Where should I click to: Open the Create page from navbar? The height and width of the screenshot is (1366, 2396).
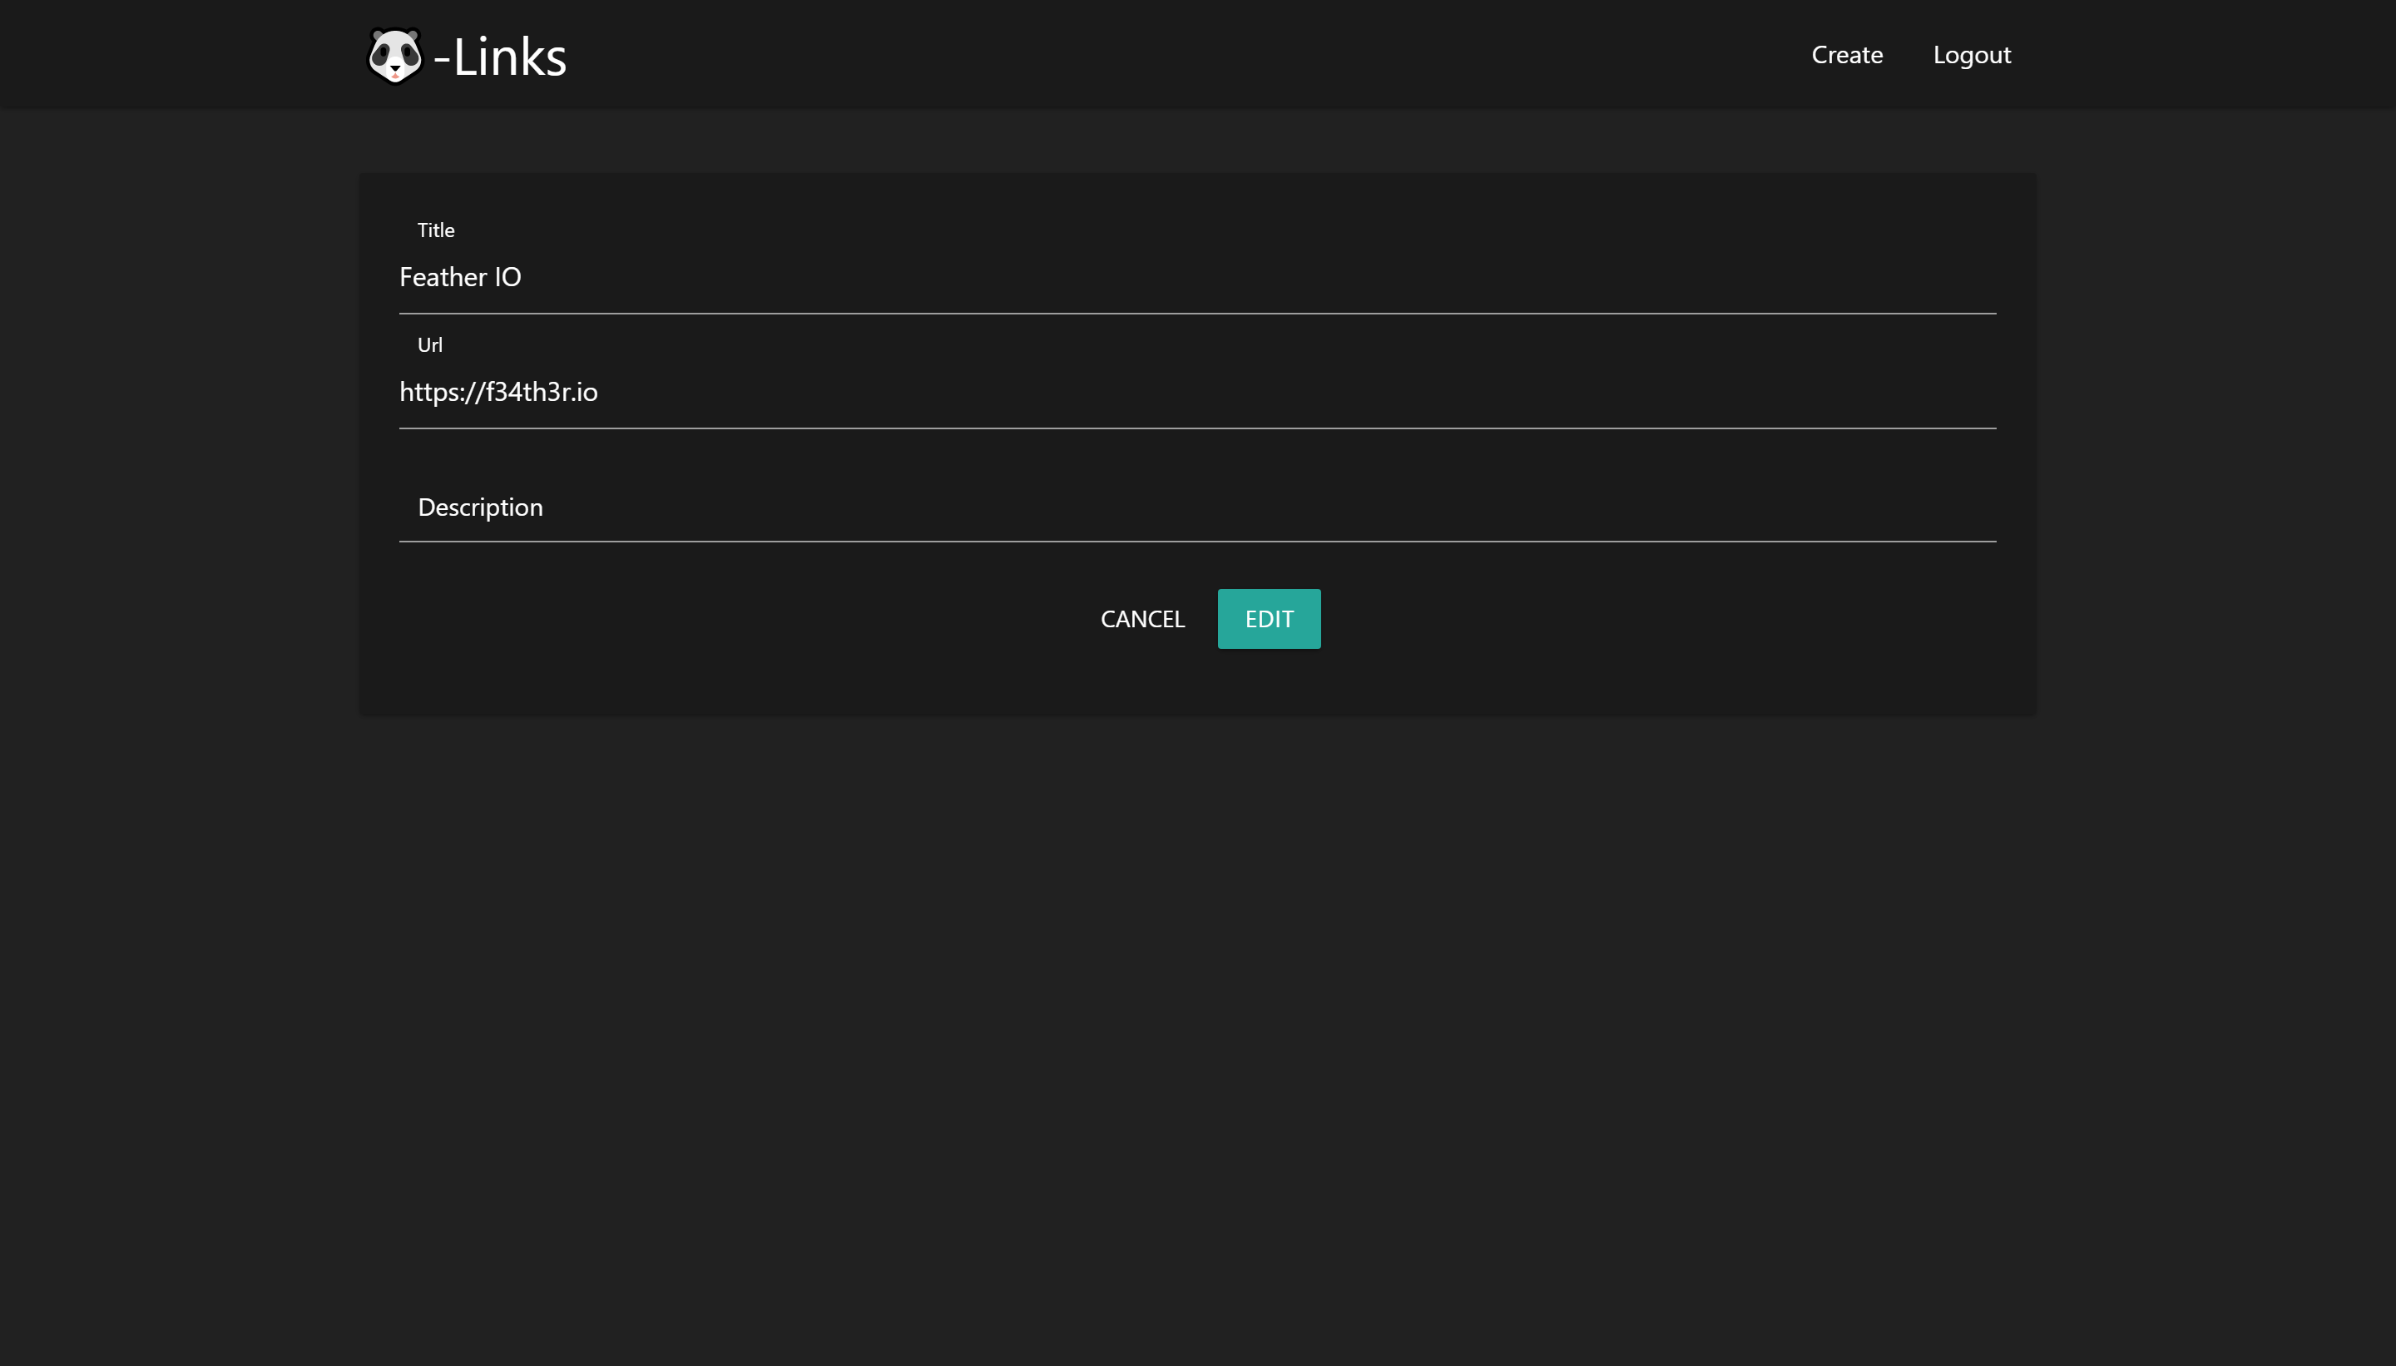[x=1846, y=54]
